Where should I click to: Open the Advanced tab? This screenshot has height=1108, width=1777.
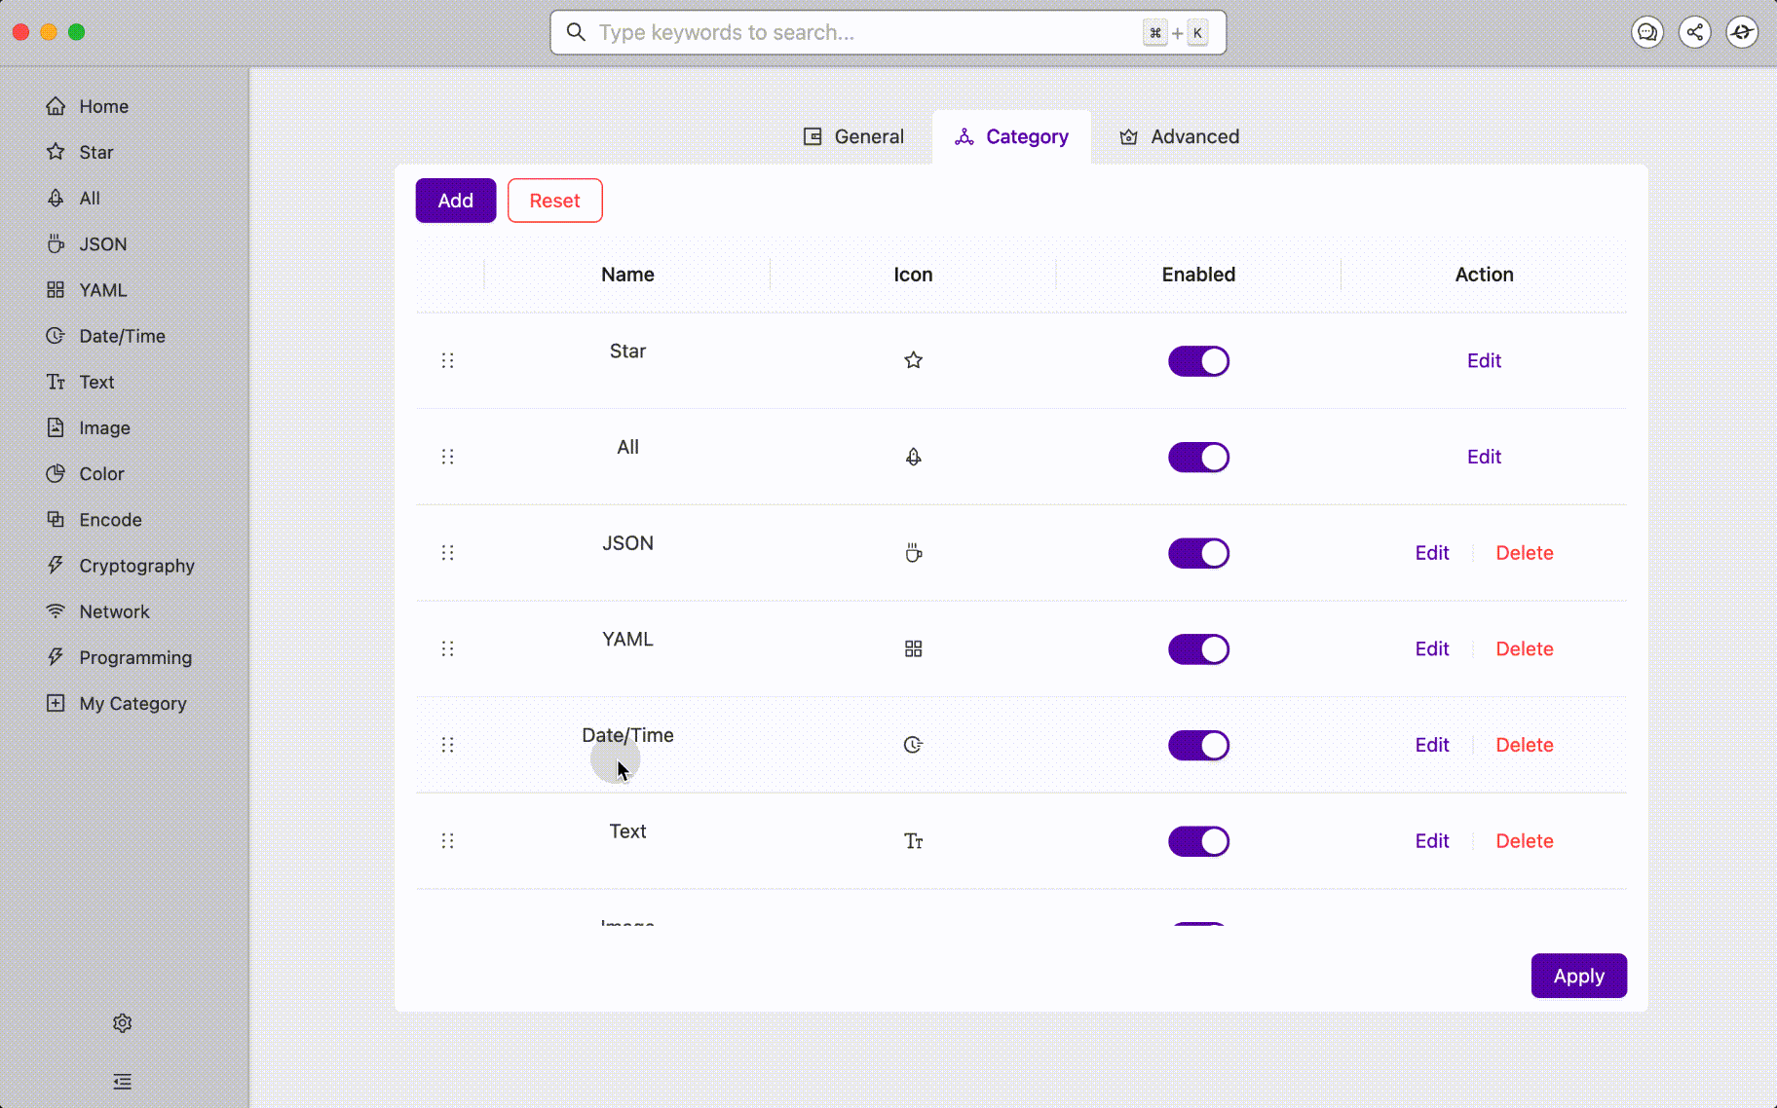pos(1179,137)
